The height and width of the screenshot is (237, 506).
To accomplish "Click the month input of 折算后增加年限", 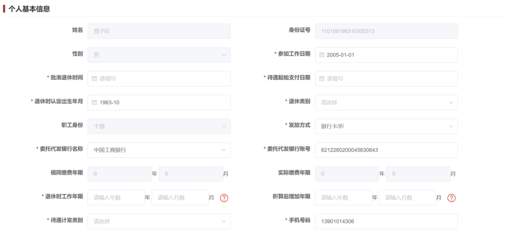I will pos(407,198).
